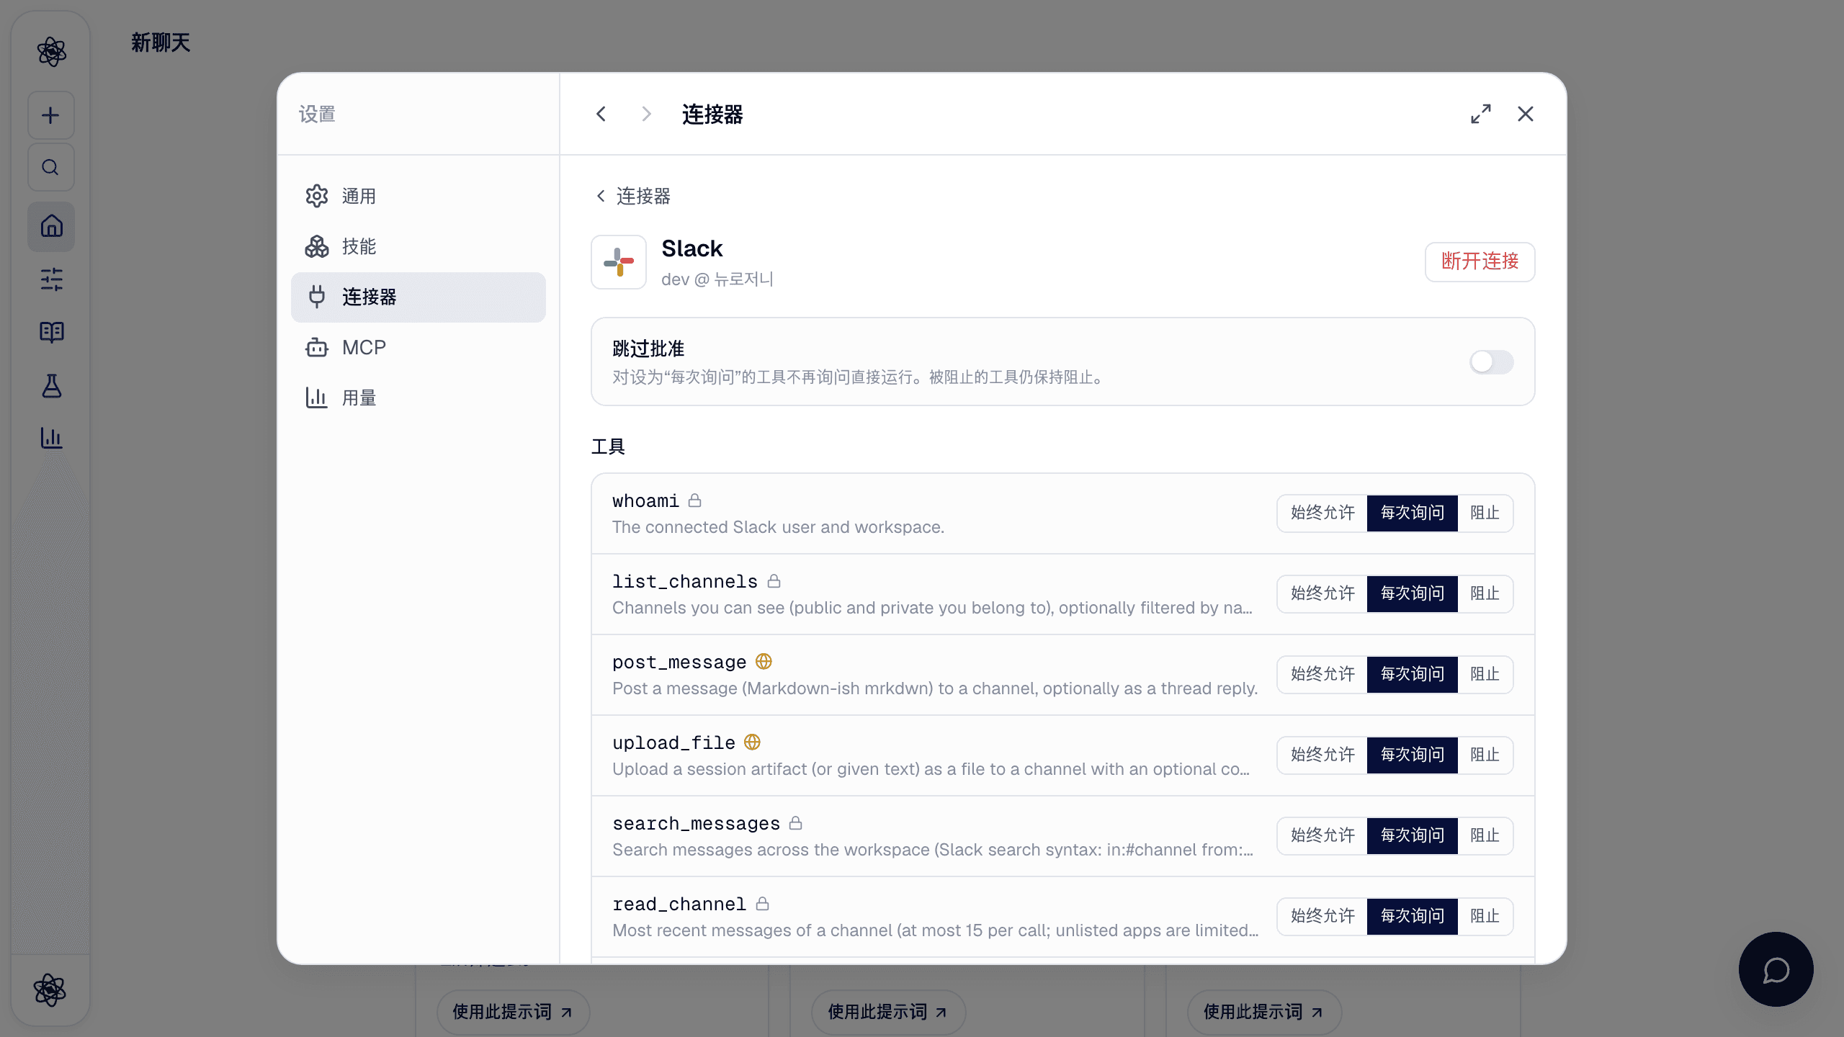Open the 用量 settings section
Image resolution: width=1844 pixels, height=1037 pixels.
[418, 398]
